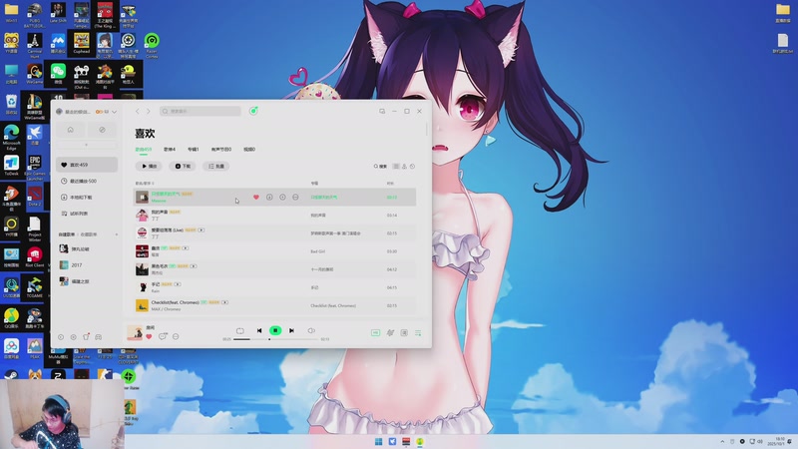Change the audio quality badge in player bar
The image size is (798, 449).
click(x=376, y=333)
